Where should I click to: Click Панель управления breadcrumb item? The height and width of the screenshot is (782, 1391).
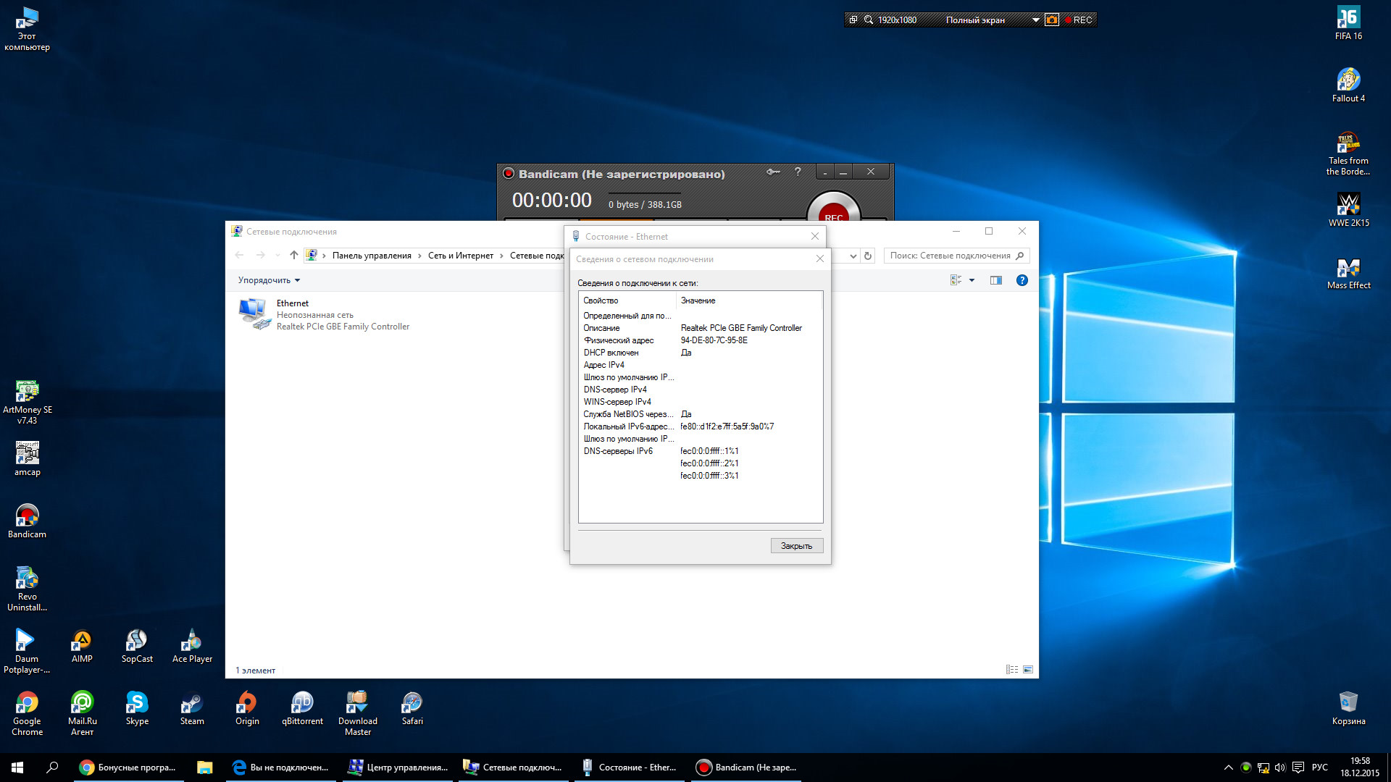[371, 256]
